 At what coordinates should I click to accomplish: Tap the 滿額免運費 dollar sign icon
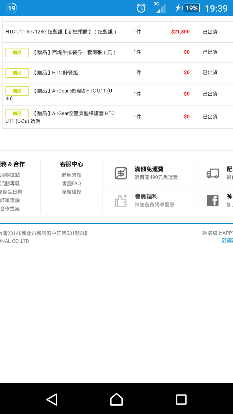[x=121, y=173]
